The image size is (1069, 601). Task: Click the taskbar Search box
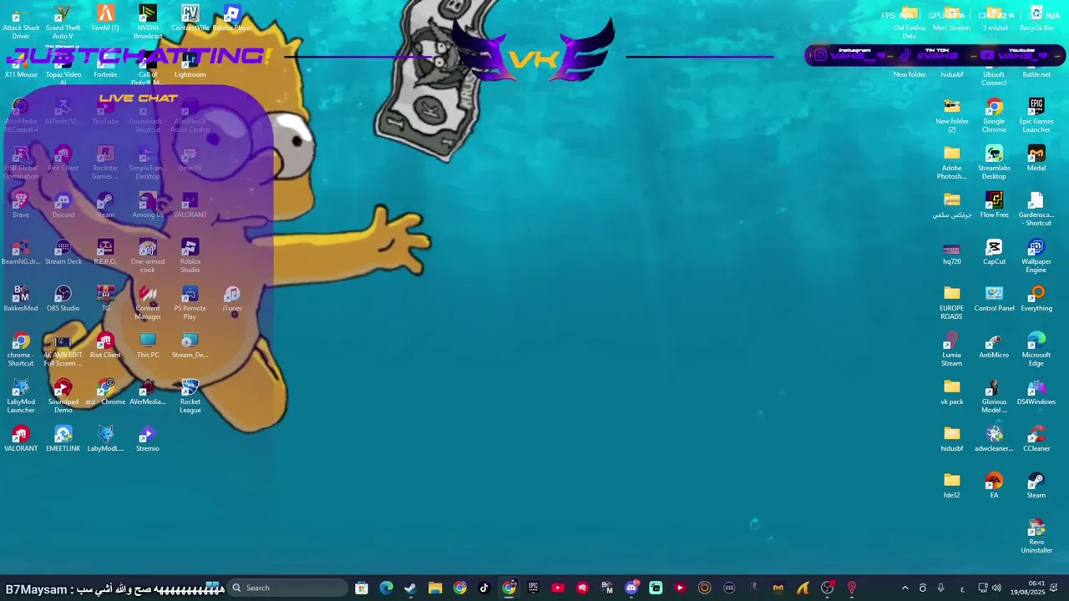pyautogui.click(x=288, y=588)
